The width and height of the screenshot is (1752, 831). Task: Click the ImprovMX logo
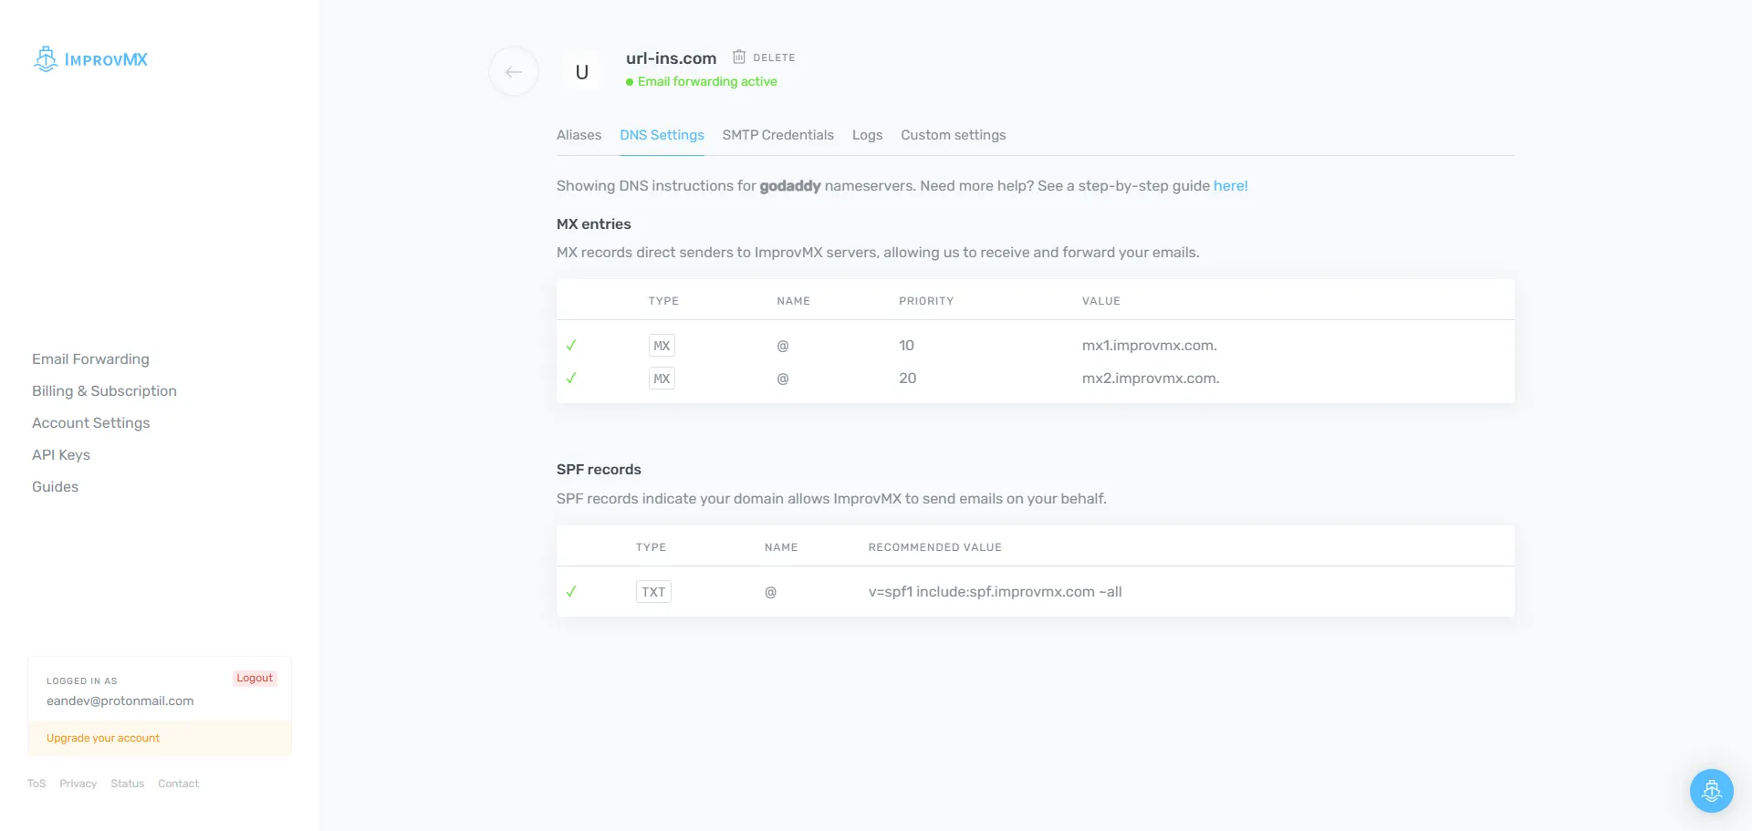(91, 59)
